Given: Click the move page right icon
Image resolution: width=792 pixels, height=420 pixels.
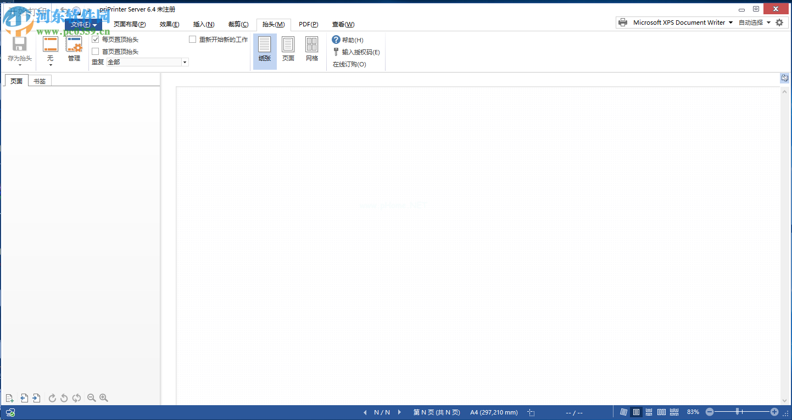Looking at the screenshot, I should [36, 398].
